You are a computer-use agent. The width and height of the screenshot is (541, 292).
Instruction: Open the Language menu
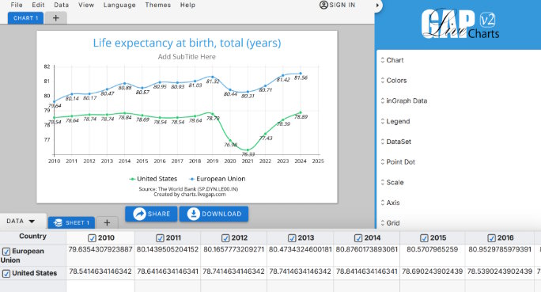coord(119,5)
